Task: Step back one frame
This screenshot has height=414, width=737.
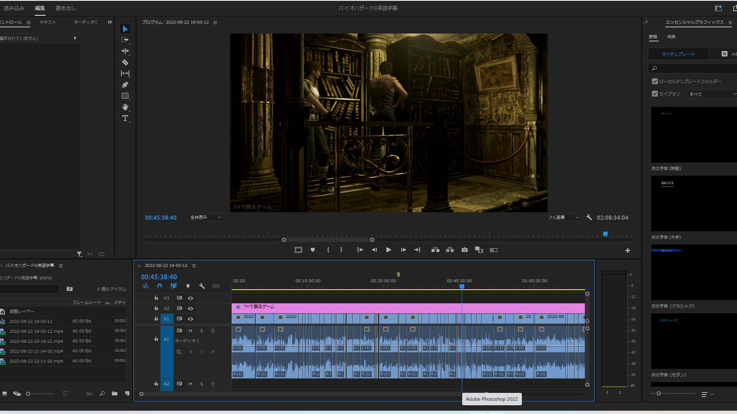Action: [x=374, y=250]
